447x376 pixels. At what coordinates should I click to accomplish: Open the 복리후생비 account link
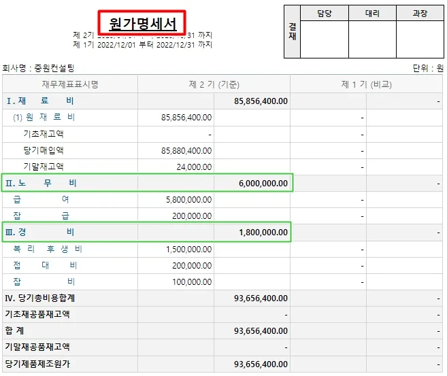[48, 249]
